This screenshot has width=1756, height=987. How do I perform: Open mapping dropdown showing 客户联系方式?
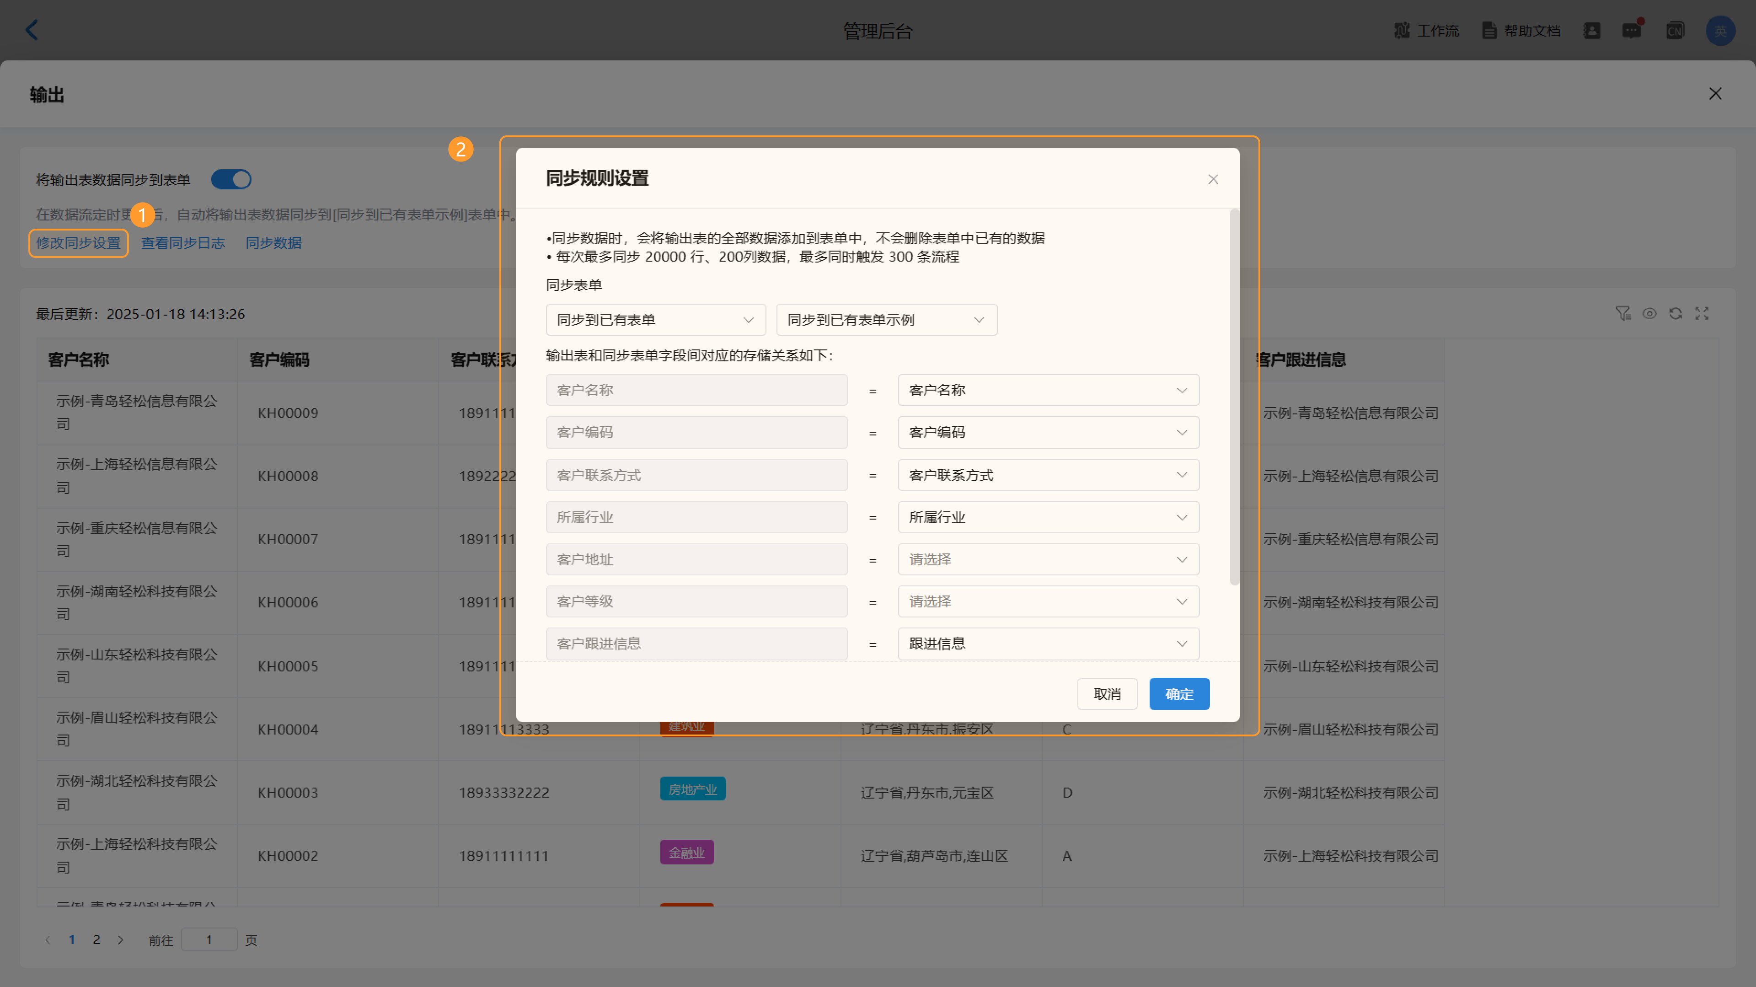1048,475
